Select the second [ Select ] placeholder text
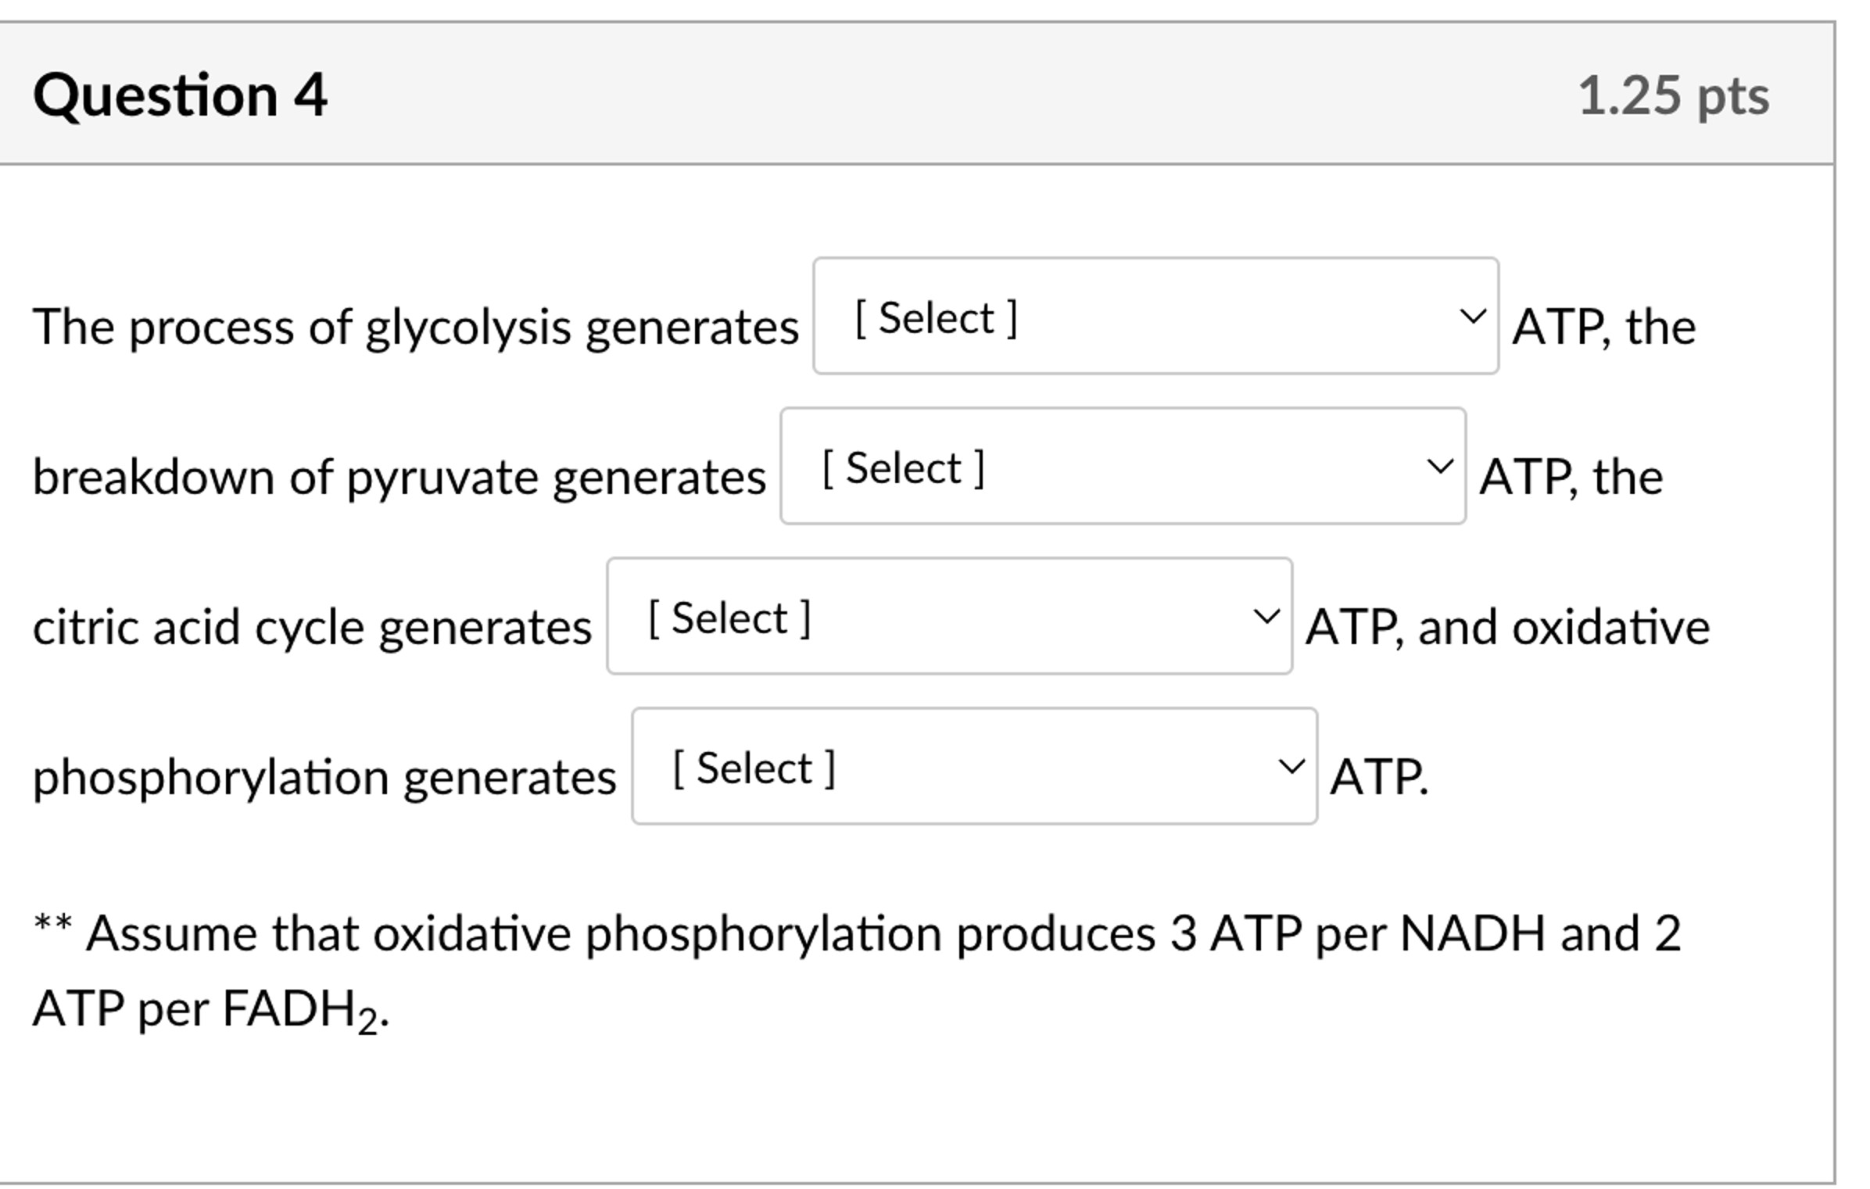1870x1189 pixels. point(905,467)
